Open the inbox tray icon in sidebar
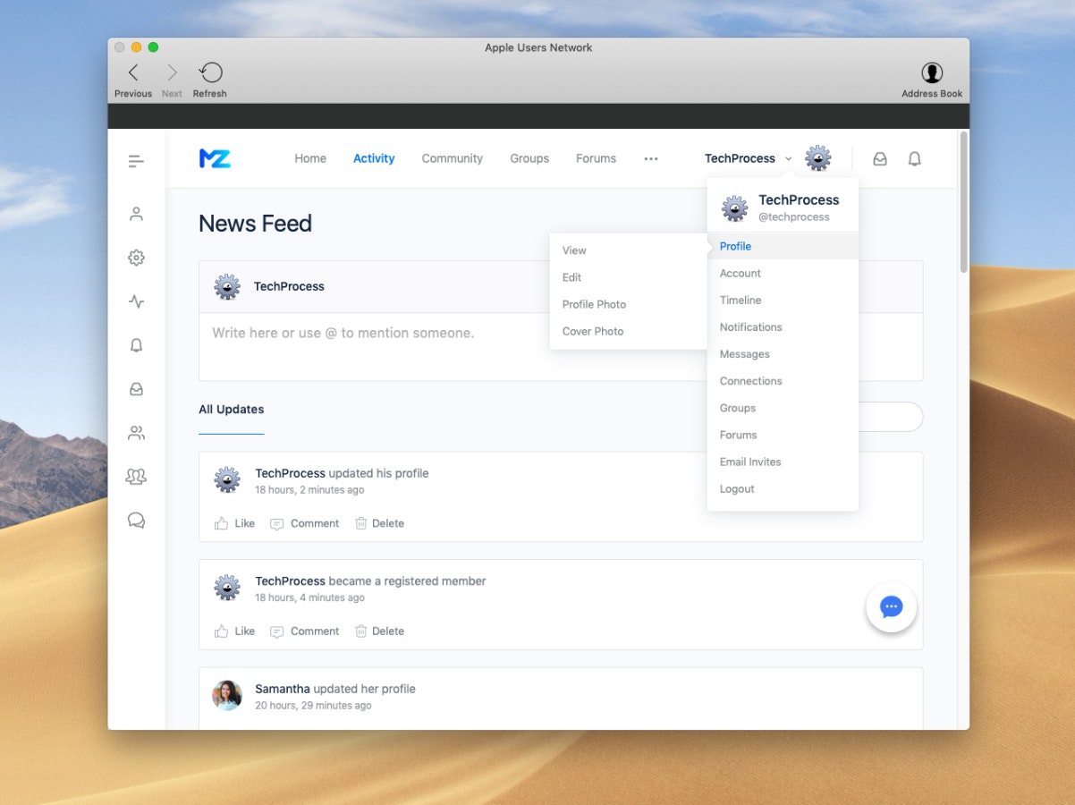This screenshot has width=1075, height=805. [x=136, y=389]
